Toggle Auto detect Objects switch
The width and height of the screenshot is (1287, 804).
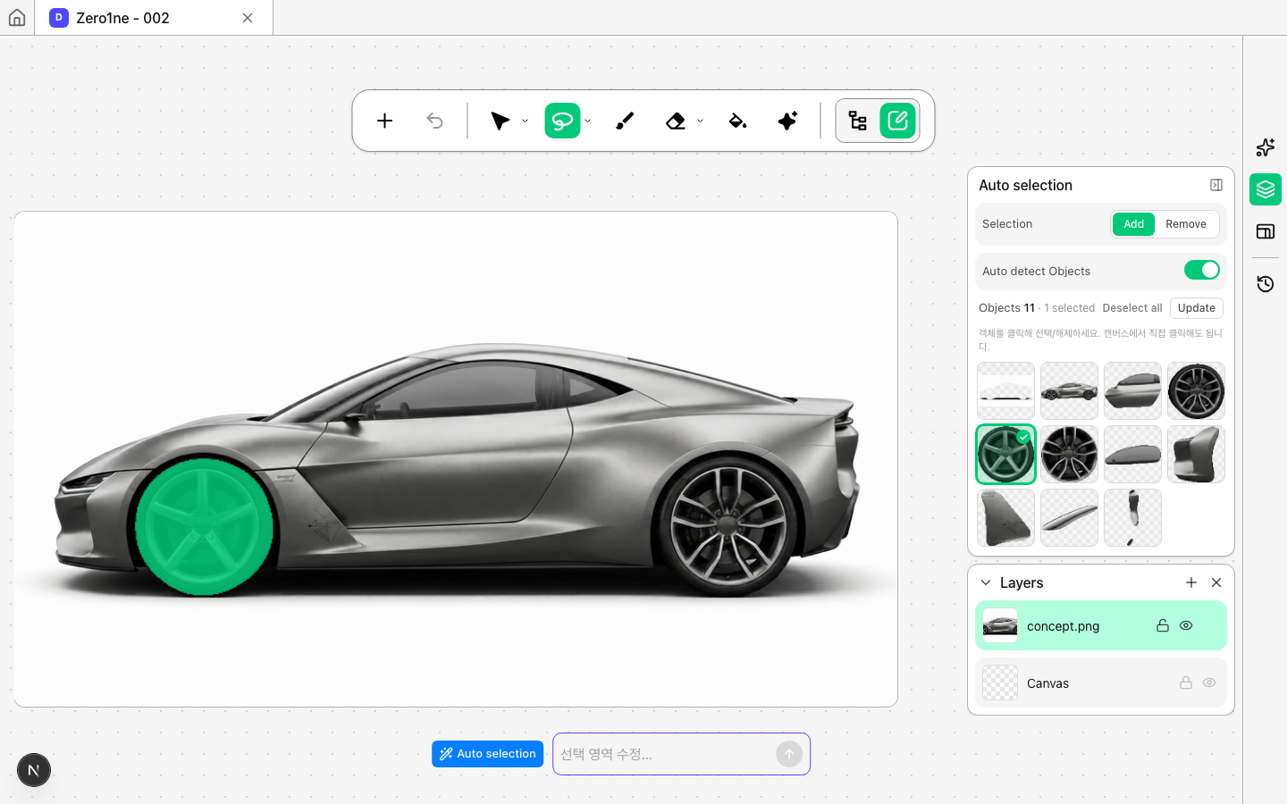[1202, 270]
